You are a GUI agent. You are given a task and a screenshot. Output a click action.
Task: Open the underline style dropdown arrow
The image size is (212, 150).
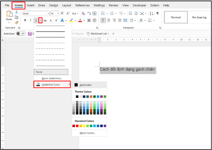point(40,20)
